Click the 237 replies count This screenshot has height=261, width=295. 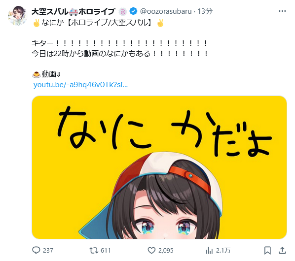click(48, 251)
